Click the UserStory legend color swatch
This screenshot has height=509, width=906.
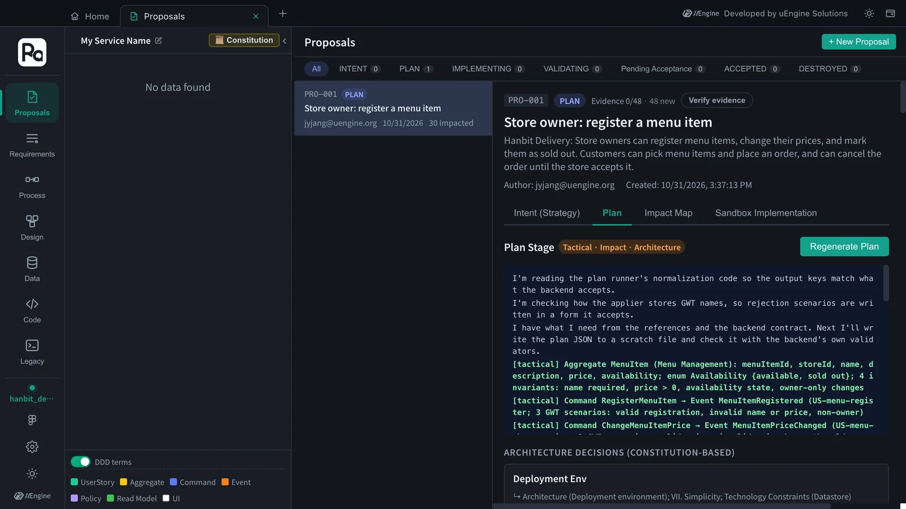pos(74,482)
